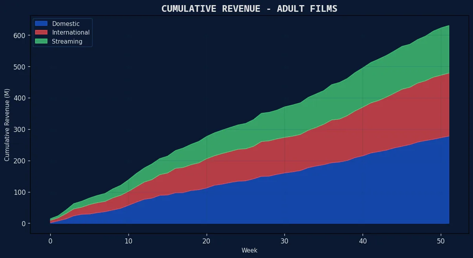Click the 300 tick on y-axis
Viewport: 473px width, 258px height.
point(20,130)
